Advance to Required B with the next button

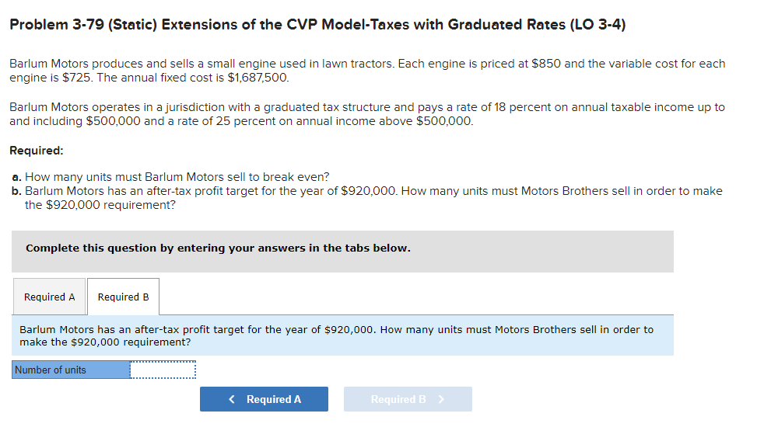pyautogui.click(x=407, y=398)
